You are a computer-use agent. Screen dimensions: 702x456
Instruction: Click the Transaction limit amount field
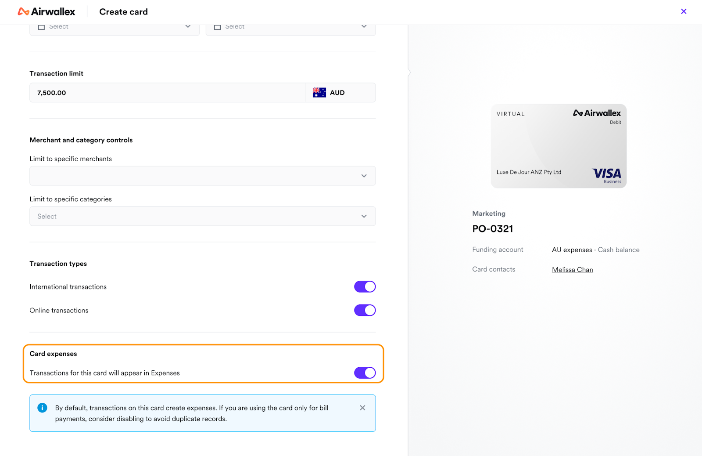[167, 93]
